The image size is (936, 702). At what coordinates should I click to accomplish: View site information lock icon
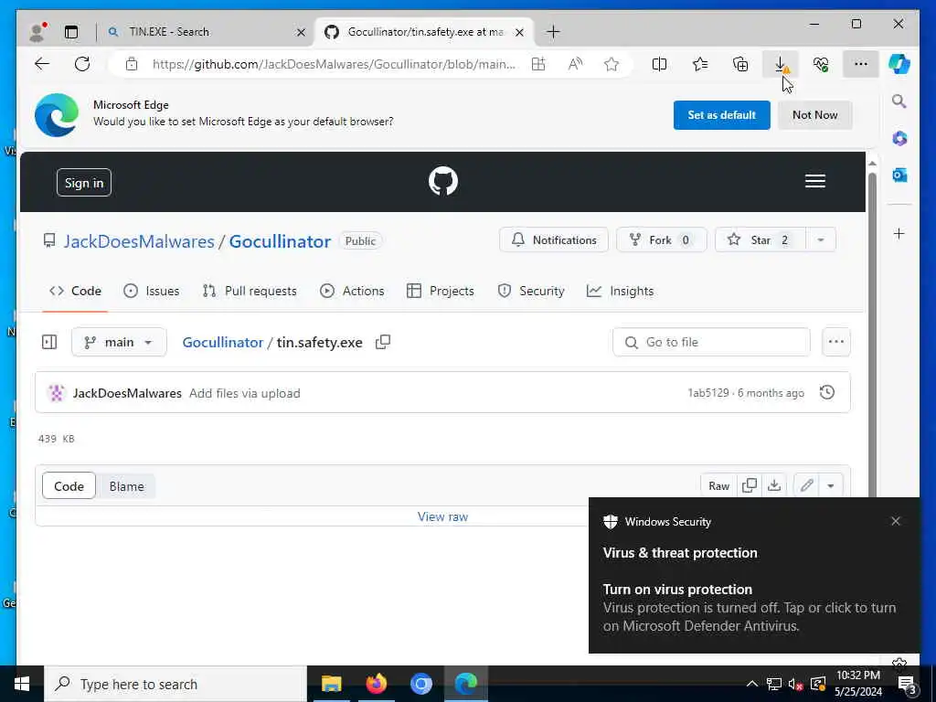[x=132, y=64]
